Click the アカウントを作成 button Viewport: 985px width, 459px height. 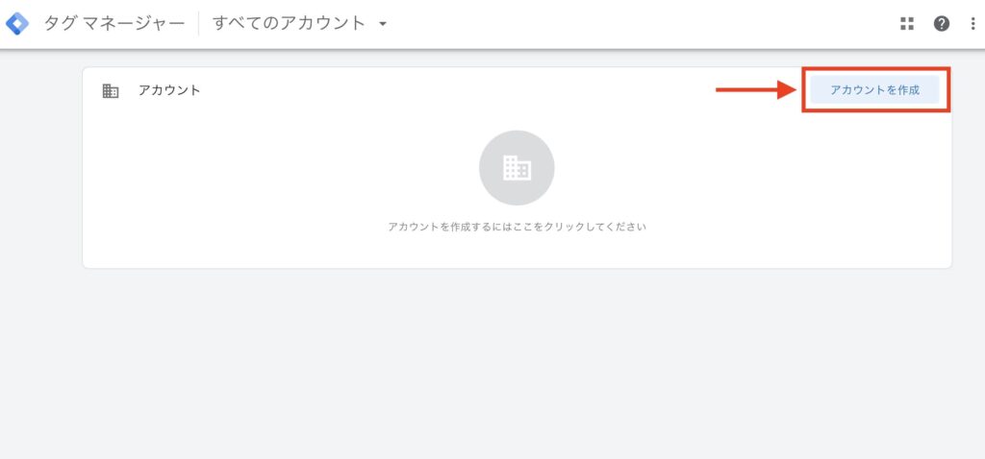874,90
